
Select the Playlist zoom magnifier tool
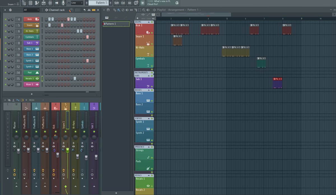144,10
